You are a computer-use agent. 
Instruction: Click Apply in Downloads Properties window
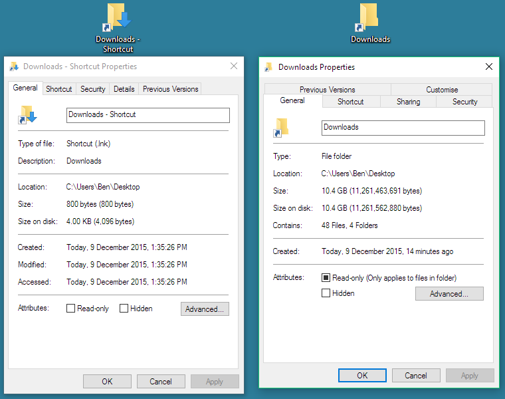tap(470, 376)
